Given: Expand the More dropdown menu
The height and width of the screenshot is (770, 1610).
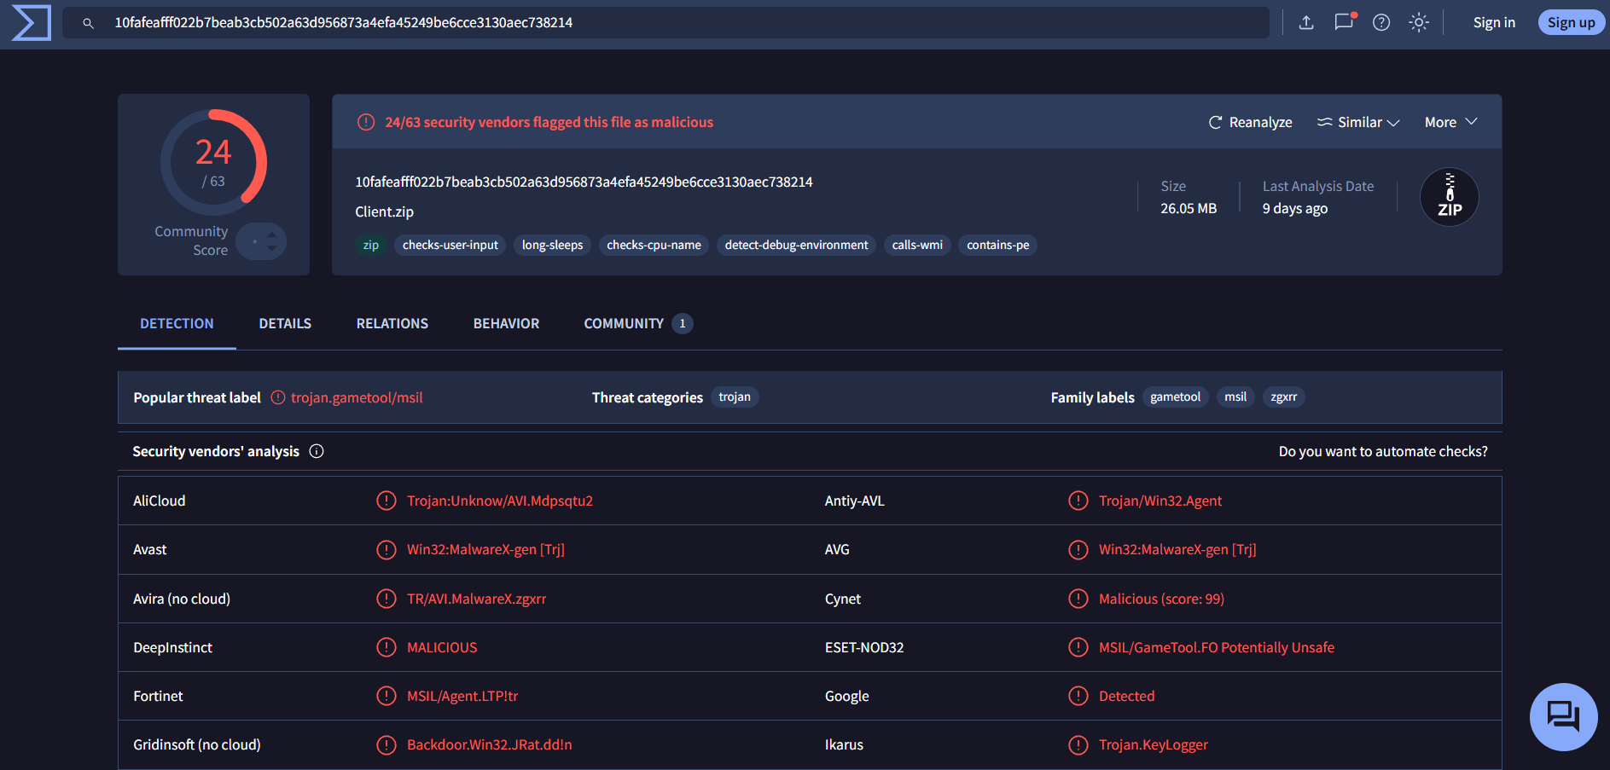Looking at the screenshot, I should 1451,122.
